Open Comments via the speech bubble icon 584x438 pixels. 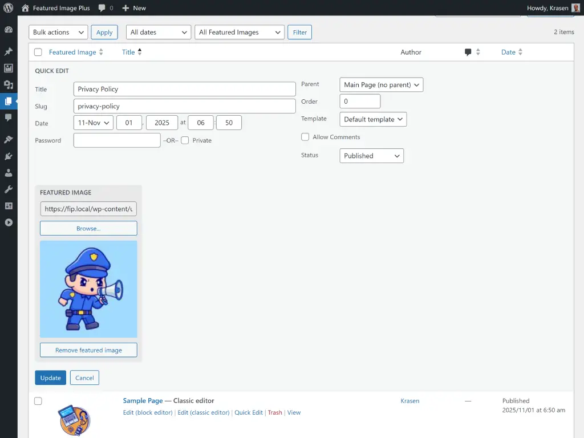[x=9, y=118]
